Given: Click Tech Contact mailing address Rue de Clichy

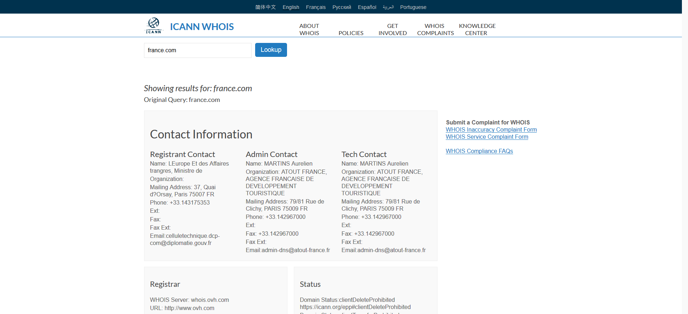Looking at the screenshot, I should click(381, 205).
